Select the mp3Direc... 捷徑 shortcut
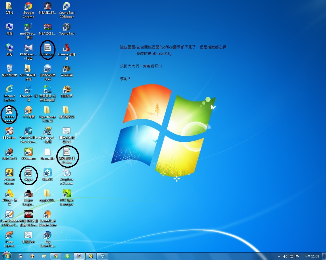The image size is (326, 260). (x=28, y=31)
